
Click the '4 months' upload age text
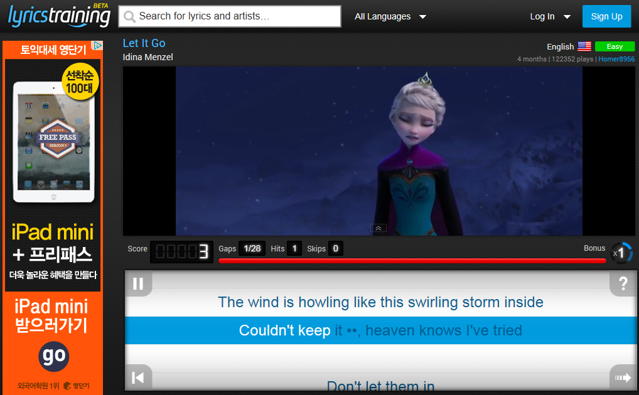[x=532, y=59]
